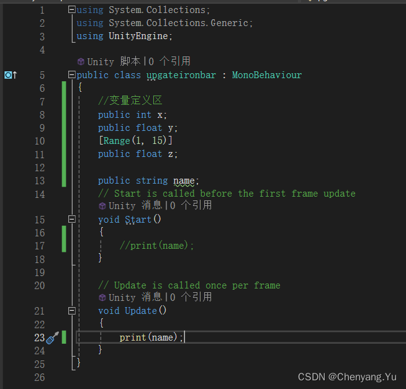Click the 'string' keyword on line 13
The height and width of the screenshot is (389, 406).
point(151,181)
